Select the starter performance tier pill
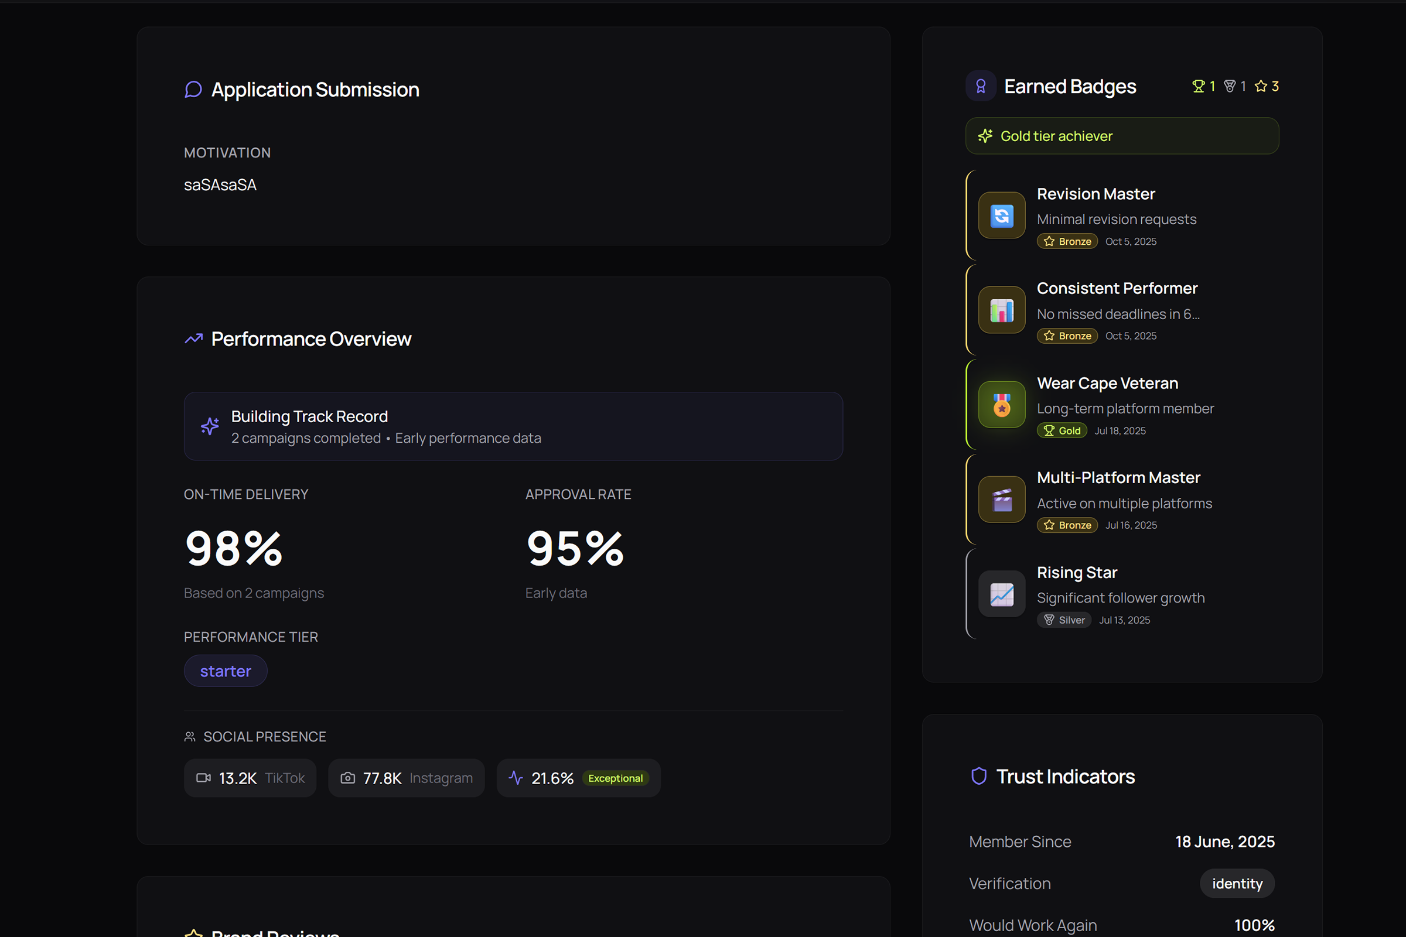The image size is (1406, 937). tap(226, 671)
